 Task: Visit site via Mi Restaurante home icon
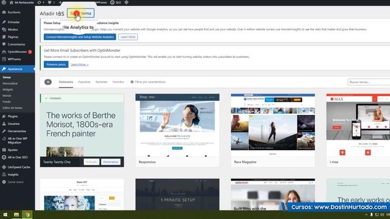click(21, 2)
